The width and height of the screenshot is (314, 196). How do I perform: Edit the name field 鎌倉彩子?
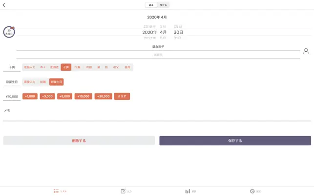[x=158, y=47]
